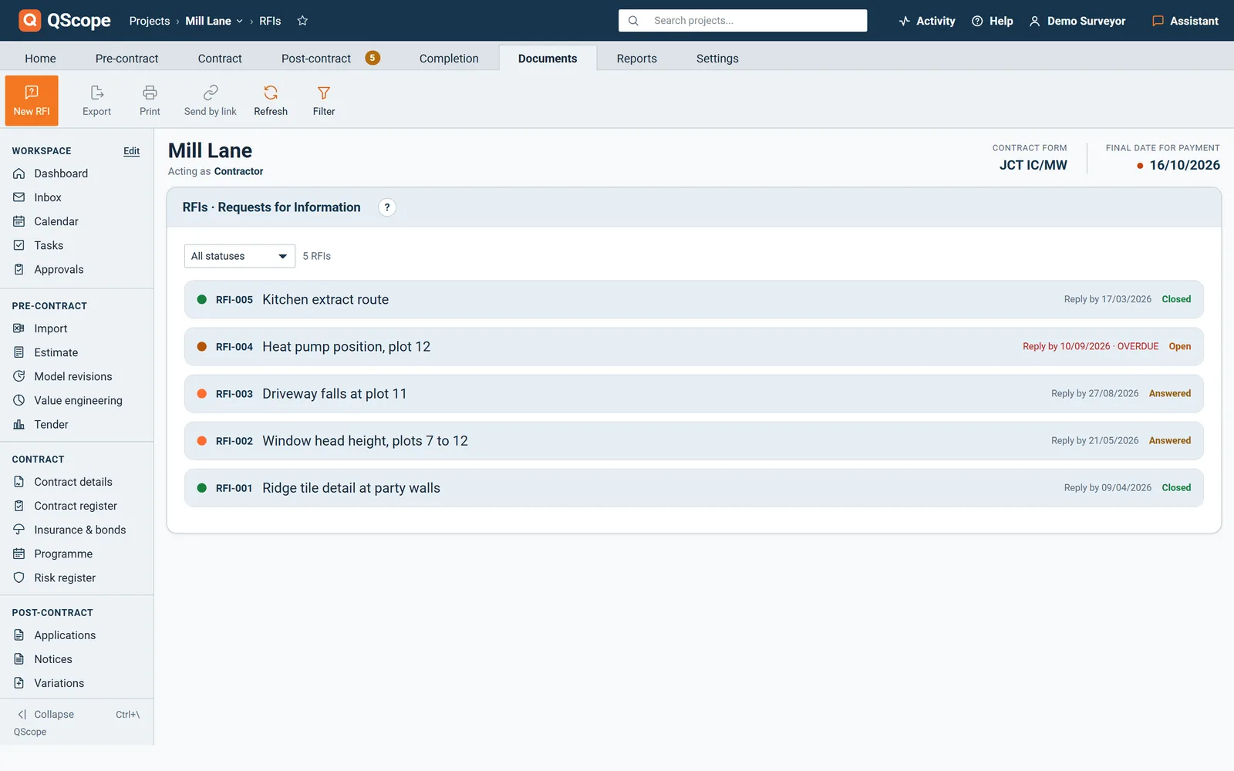Click the QScope logo
1234x771 pixels.
(x=65, y=21)
